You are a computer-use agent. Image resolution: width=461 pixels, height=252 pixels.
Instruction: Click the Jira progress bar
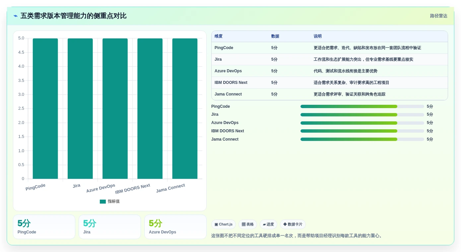pyautogui.click(x=362, y=115)
